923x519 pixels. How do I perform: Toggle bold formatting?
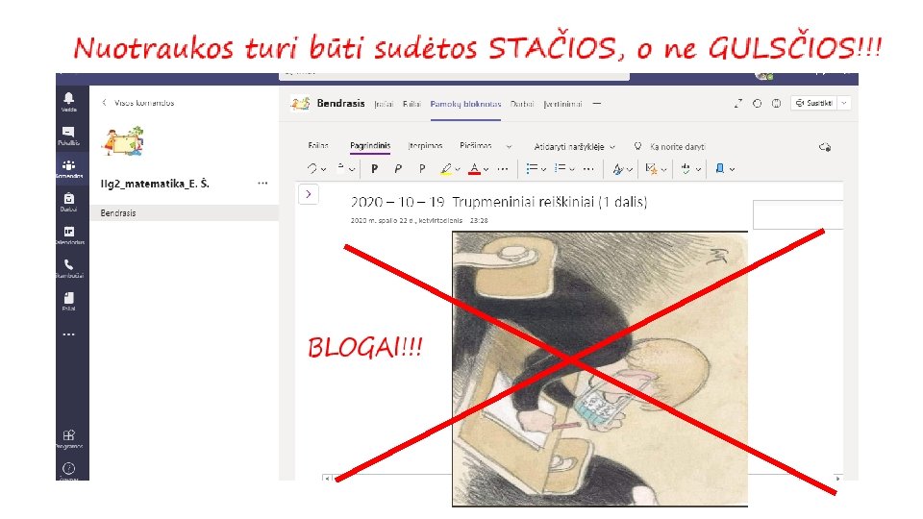[x=374, y=169]
